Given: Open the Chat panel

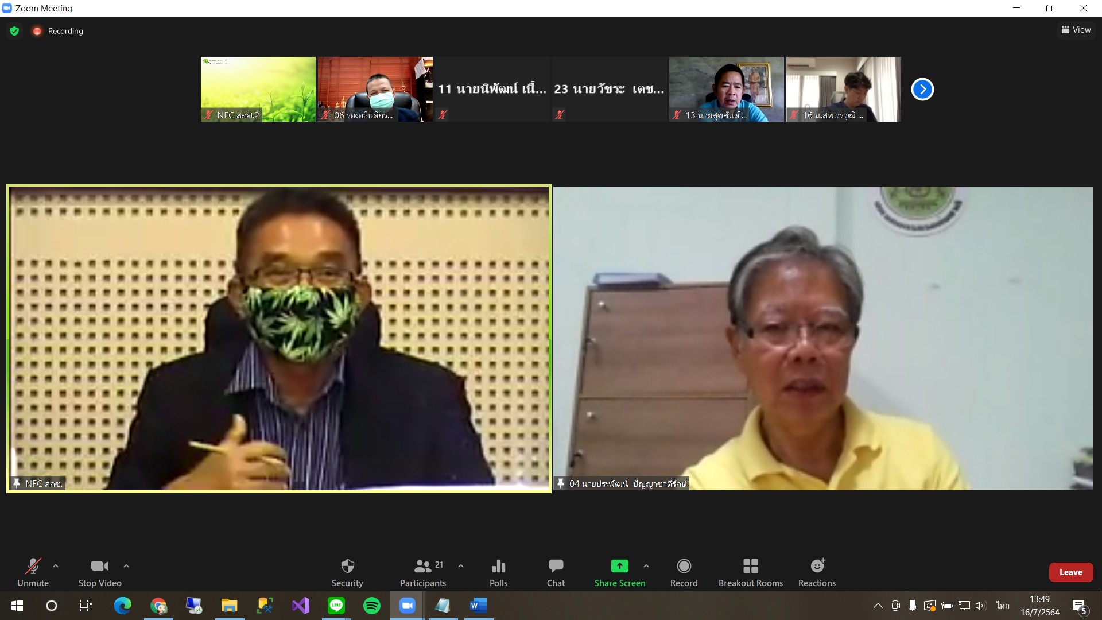Looking at the screenshot, I should point(556,572).
